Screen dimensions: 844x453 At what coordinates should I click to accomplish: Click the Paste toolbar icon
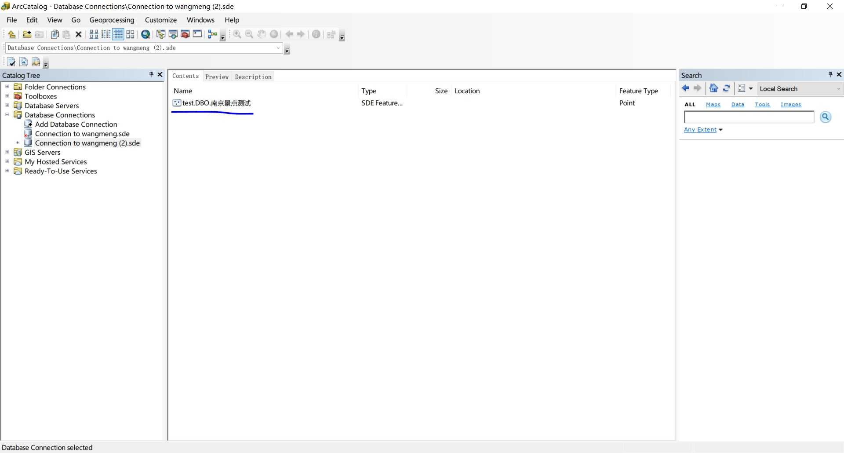pos(66,34)
